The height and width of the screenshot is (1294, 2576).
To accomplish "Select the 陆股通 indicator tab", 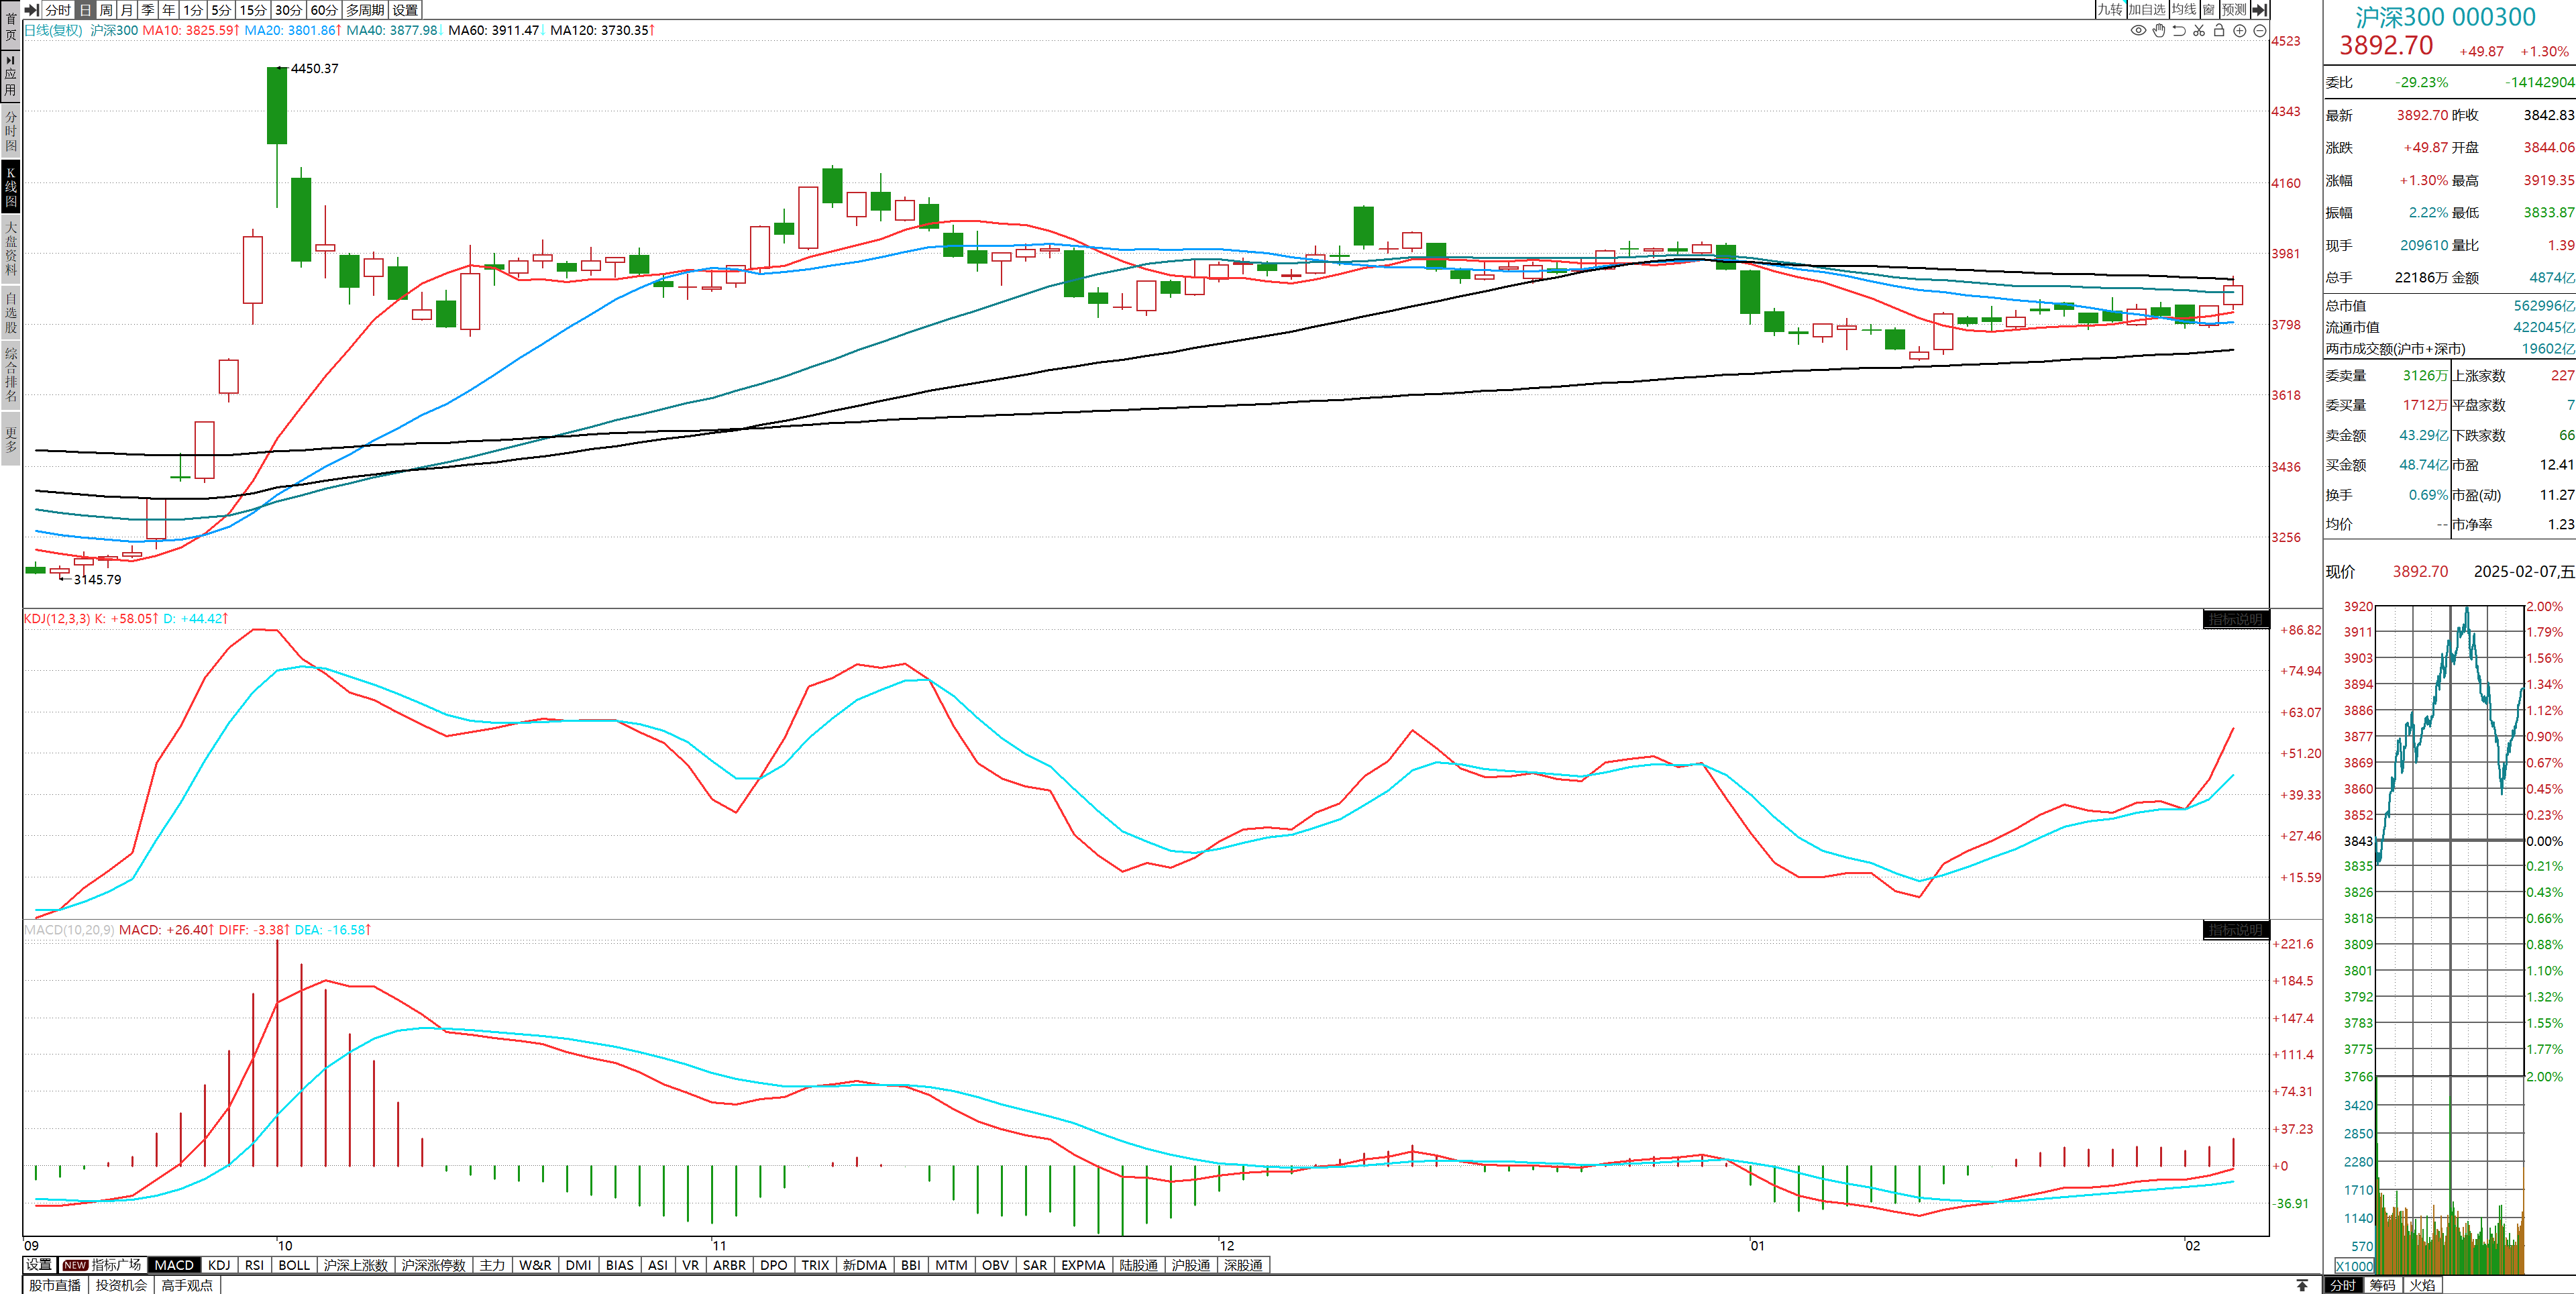I will (1138, 1265).
